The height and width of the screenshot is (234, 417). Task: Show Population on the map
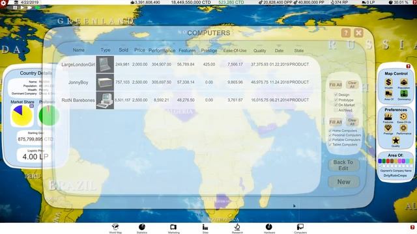tap(404, 83)
